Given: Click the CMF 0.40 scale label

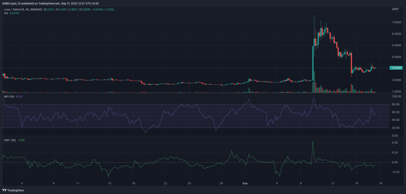Looking at the screenshot, I should click(395, 143).
